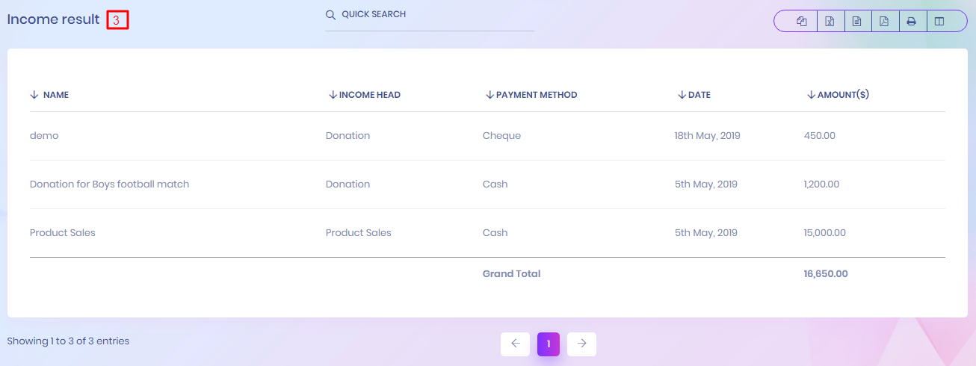Open column visibility options
Screen dimensions: 976x366
(939, 21)
